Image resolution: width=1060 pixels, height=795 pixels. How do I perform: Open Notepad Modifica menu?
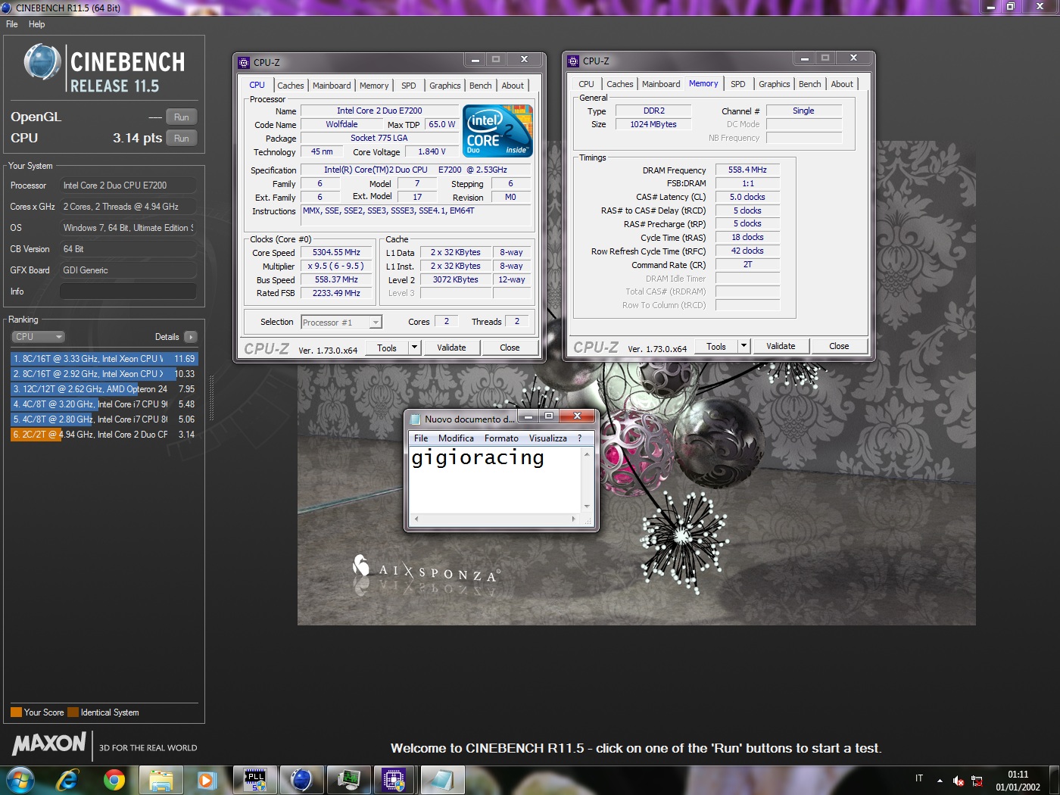[456, 438]
